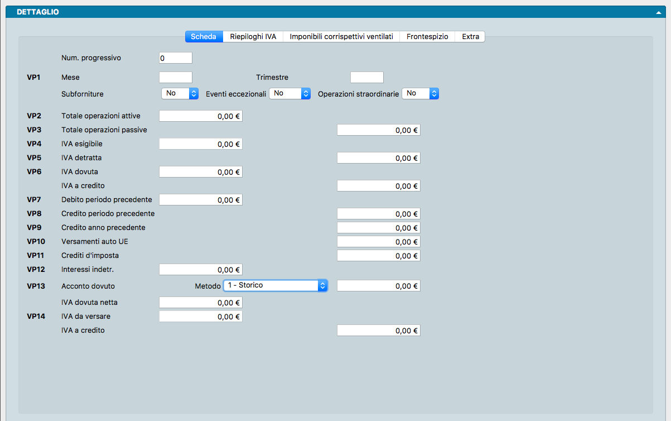The height and width of the screenshot is (421, 671).
Task: Focus the Mese input field
Action: pyautogui.click(x=176, y=78)
